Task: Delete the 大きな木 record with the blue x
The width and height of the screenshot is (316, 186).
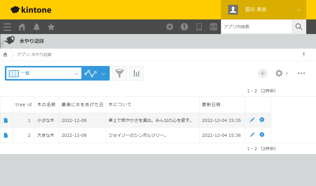Action: pyautogui.click(x=262, y=135)
